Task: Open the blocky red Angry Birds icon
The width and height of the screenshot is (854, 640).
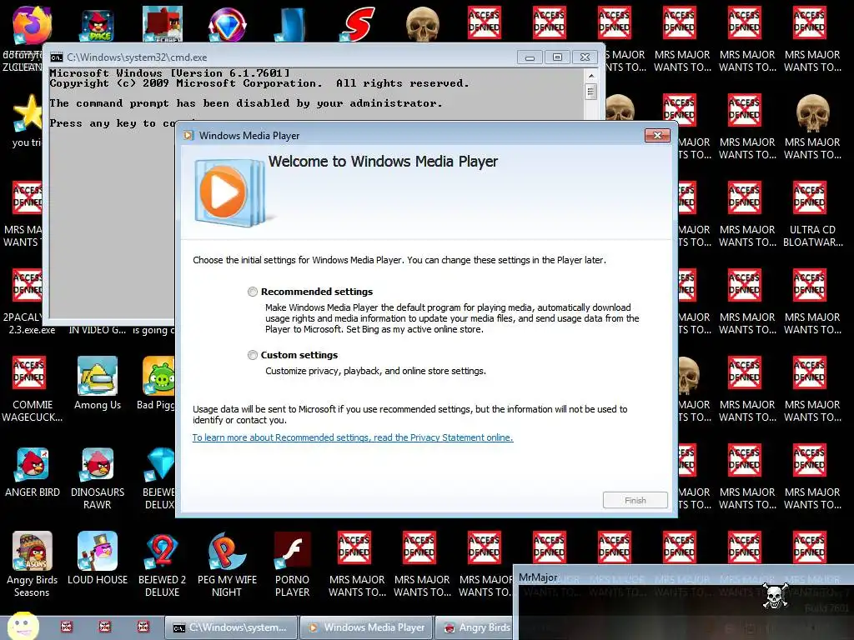Action: click(163, 24)
